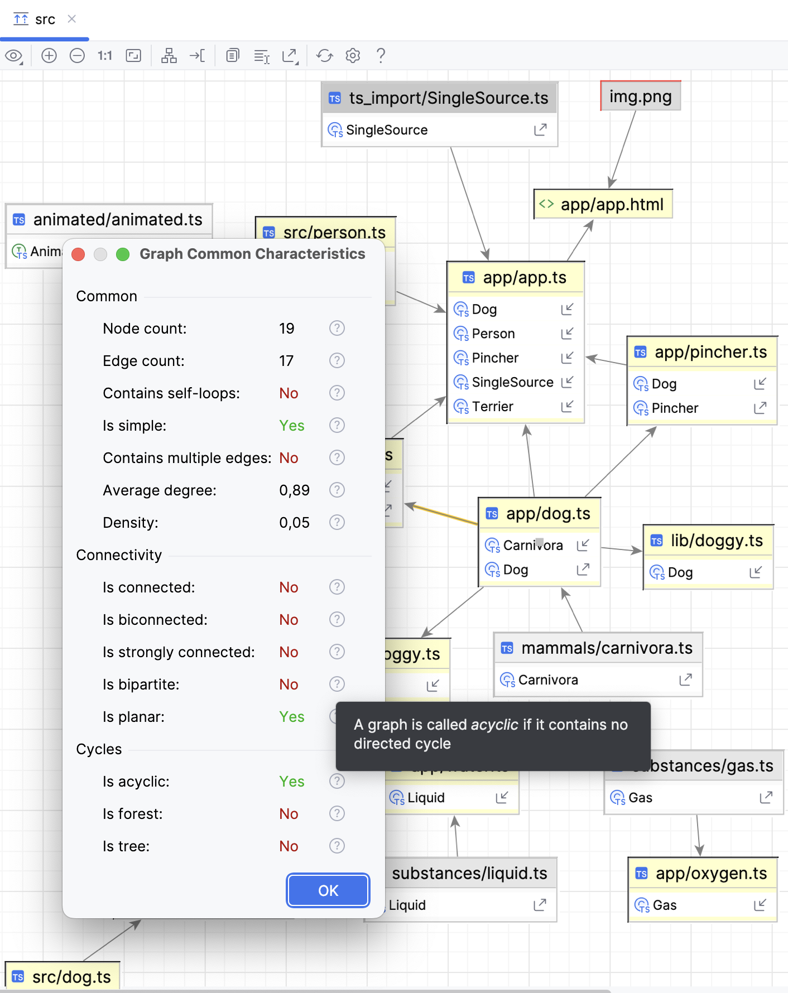Select the img.png node
Viewport: 788px width, 993px height.
pos(641,96)
